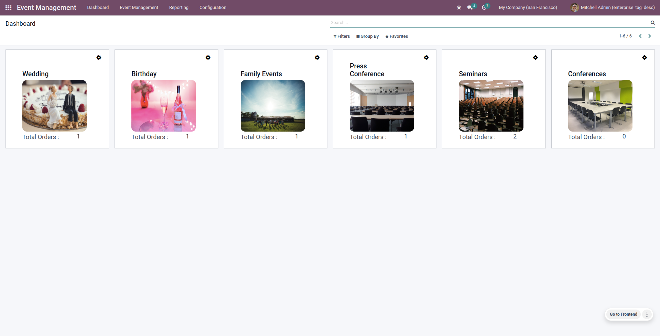Expand the Filters dropdown

pyautogui.click(x=342, y=36)
